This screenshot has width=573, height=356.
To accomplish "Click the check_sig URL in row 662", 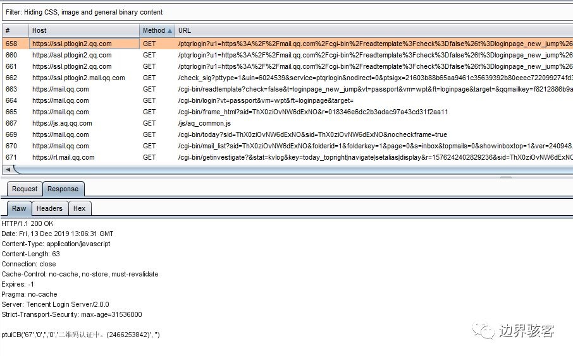I will tap(375, 78).
